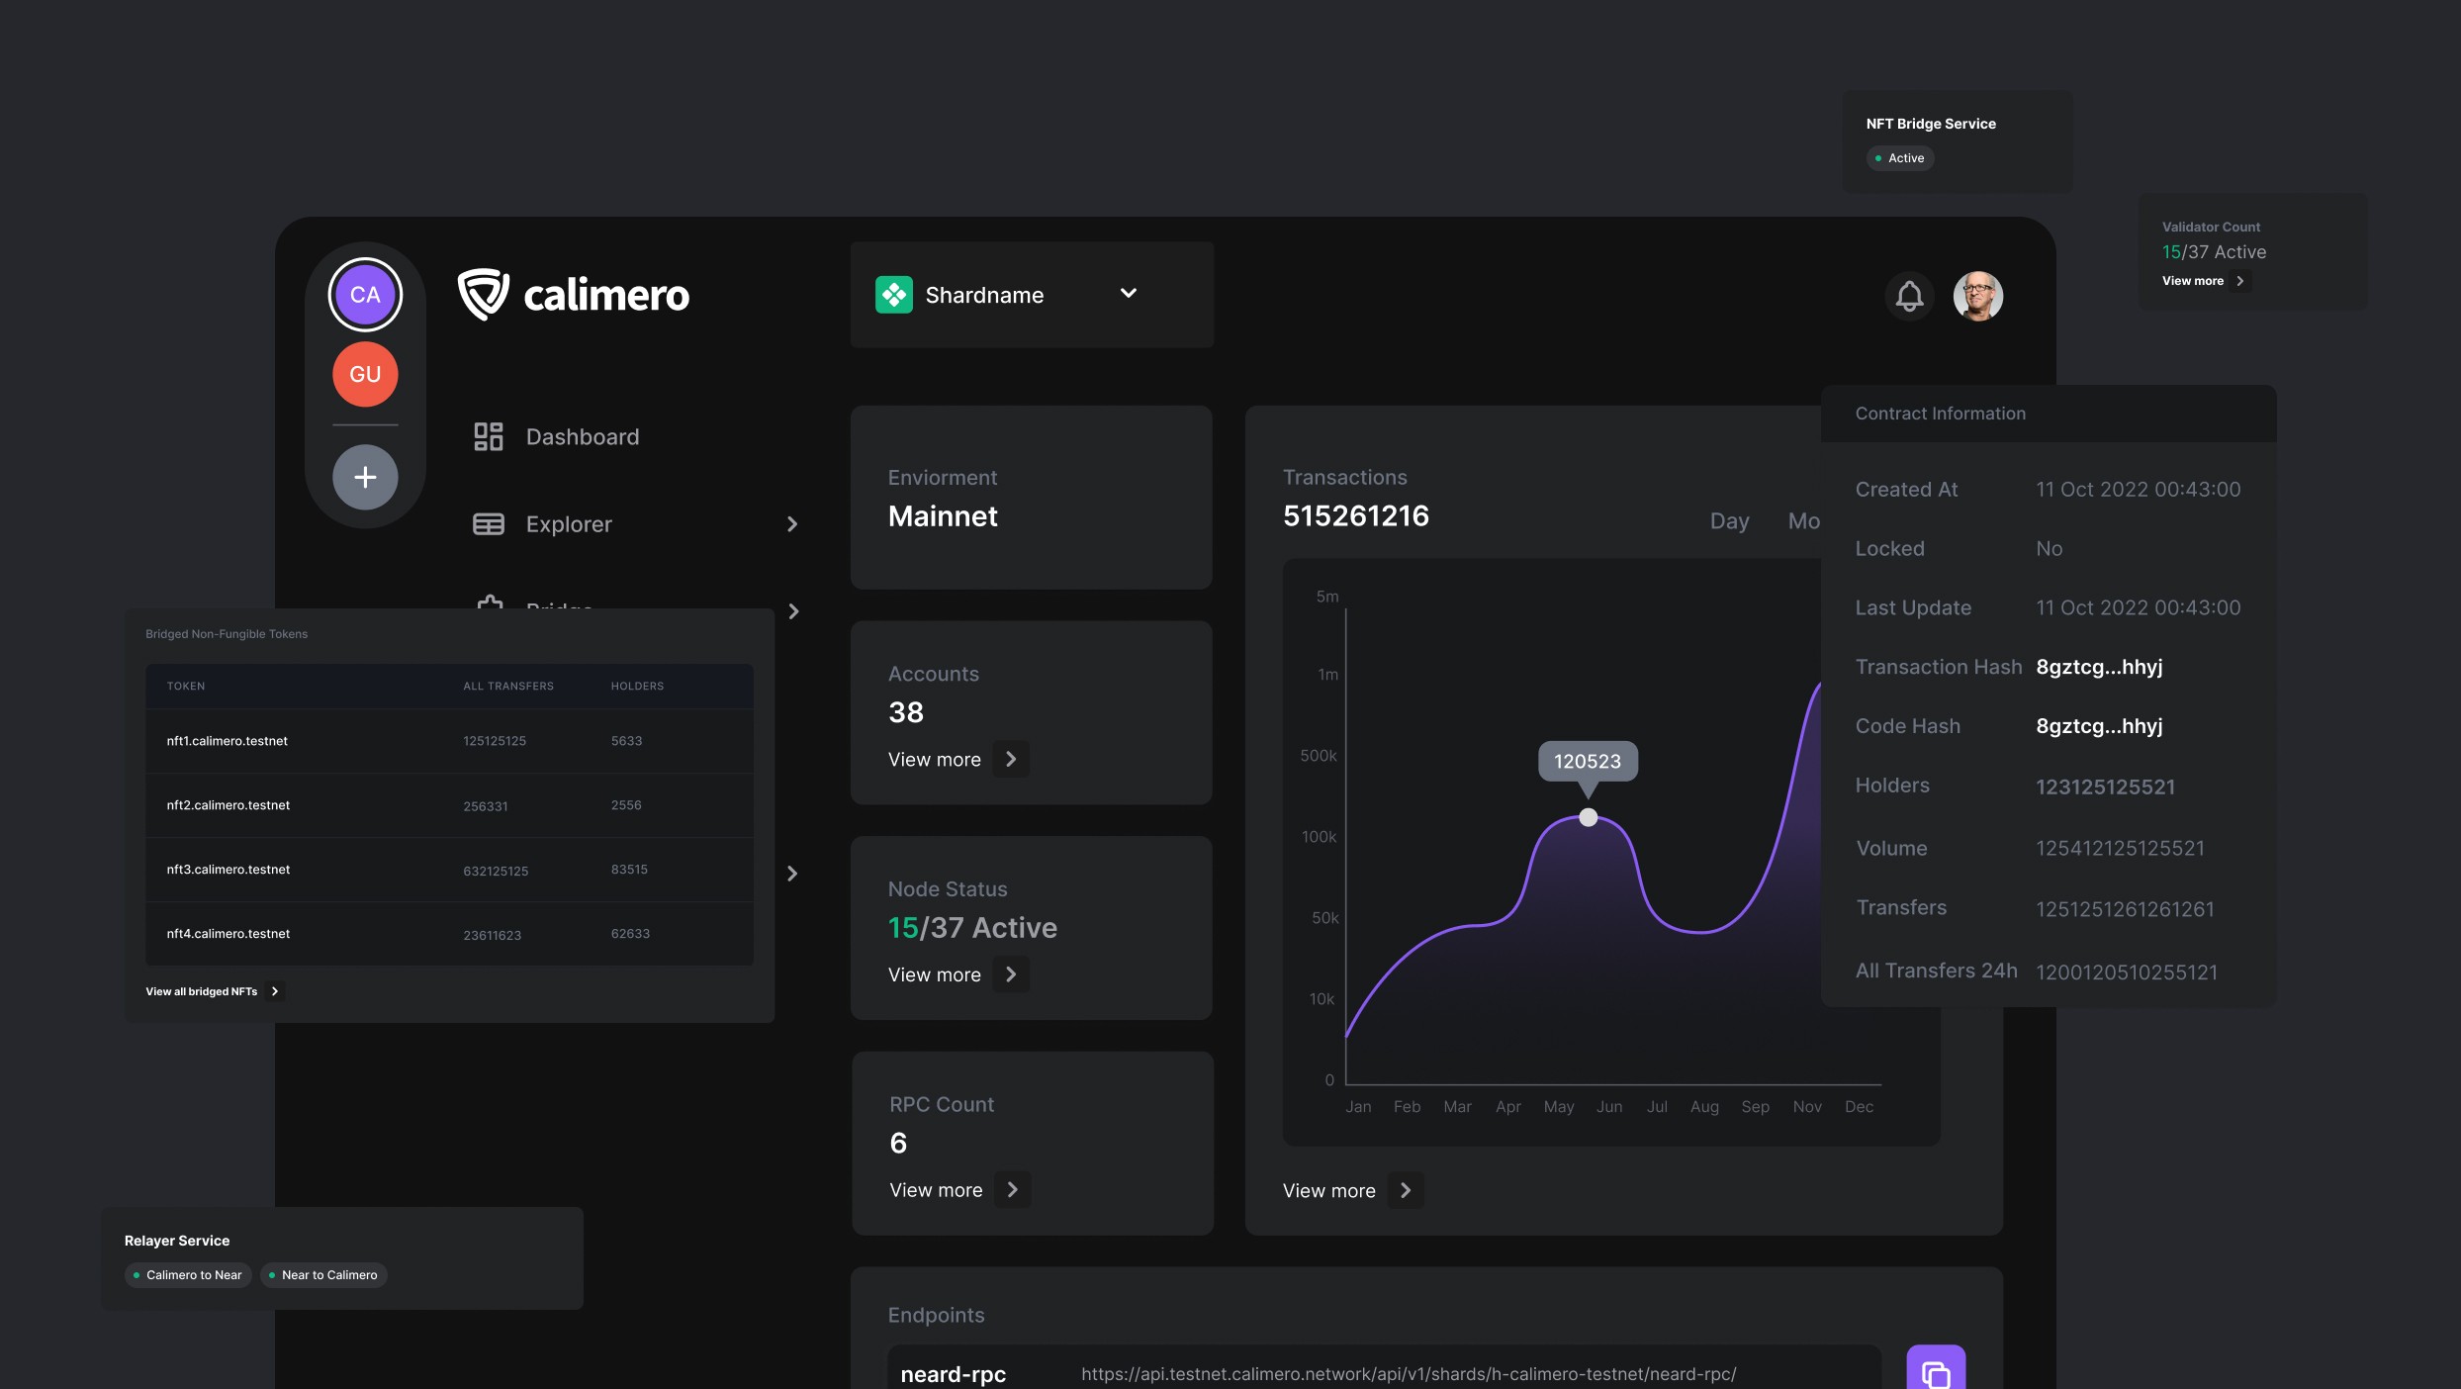The width and height of the screenshot is (2461, 1389).
Task: Expand the Bridge menu chevron
Action: pos(792,611)
